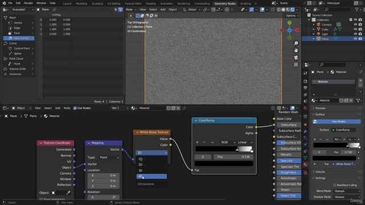
Task: Toggle camera view icon in viewport
Action: [x=296, y=58]
